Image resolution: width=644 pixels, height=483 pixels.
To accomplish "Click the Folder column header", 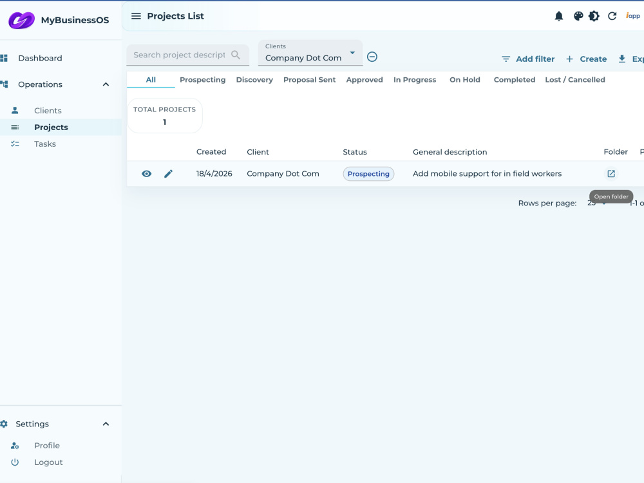I will (615, 151).
